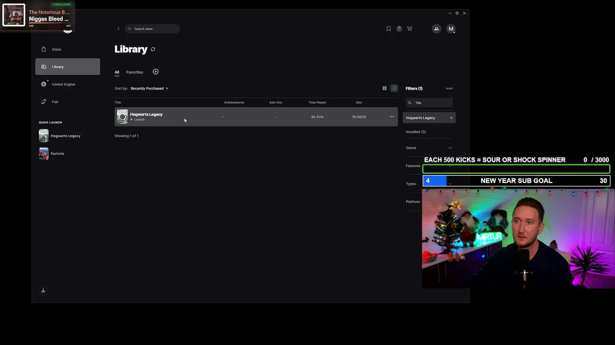Screen dimensions: 615x345
Task: Click the Now Playing album art thumbnail
Action: [x=14, y=15]
